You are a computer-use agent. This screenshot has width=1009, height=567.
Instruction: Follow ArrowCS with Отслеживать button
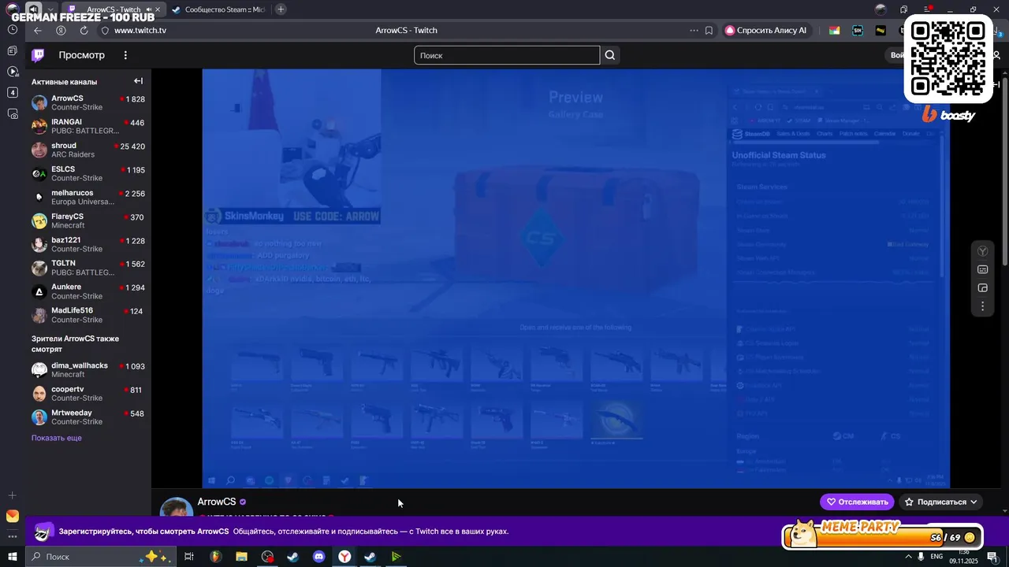[x=857, y=502]
